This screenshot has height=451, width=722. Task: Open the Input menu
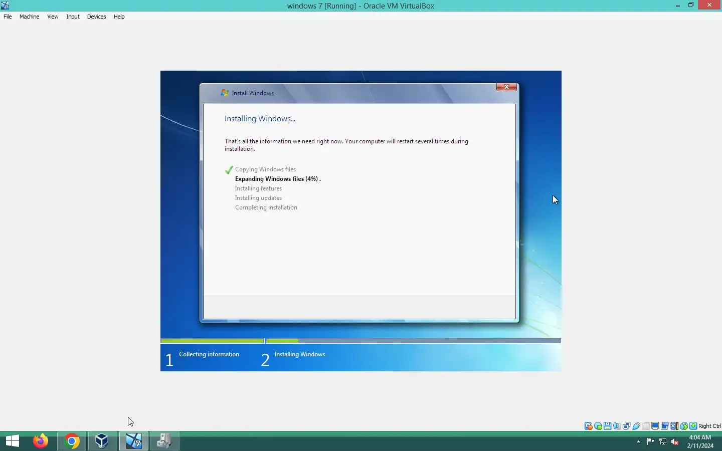(73, 17)
